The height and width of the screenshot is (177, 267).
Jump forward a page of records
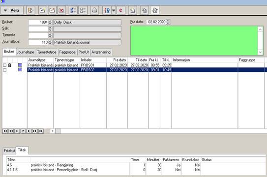coord(35,131)
